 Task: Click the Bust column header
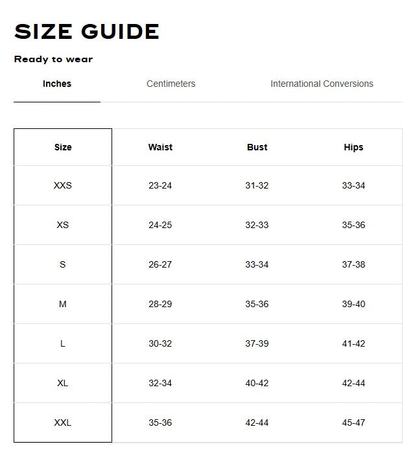point(257,147)
